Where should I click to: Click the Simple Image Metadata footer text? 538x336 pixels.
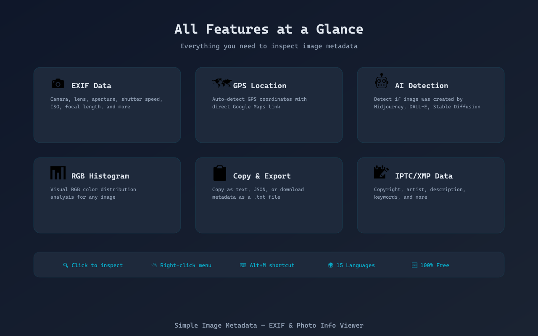pyautogui.click(x=269, y=325)
